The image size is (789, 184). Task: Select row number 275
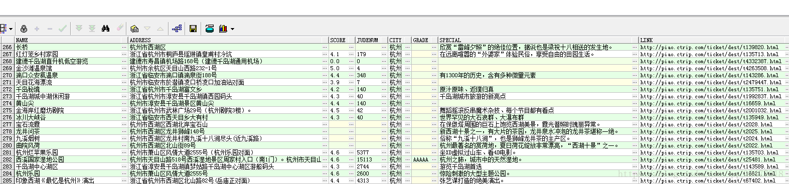click(x=7, y=110)
